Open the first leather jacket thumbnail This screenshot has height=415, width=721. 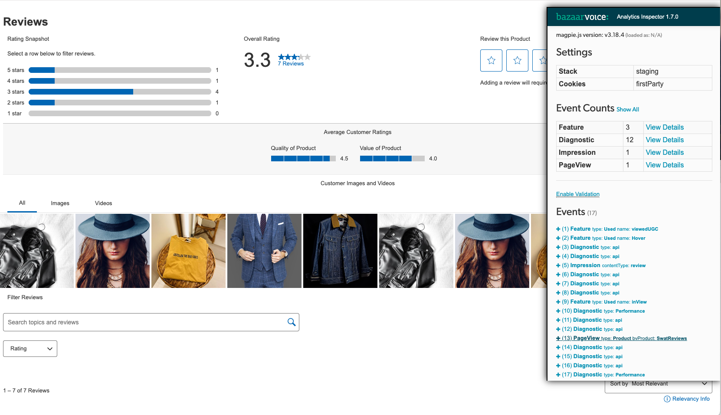37,251
